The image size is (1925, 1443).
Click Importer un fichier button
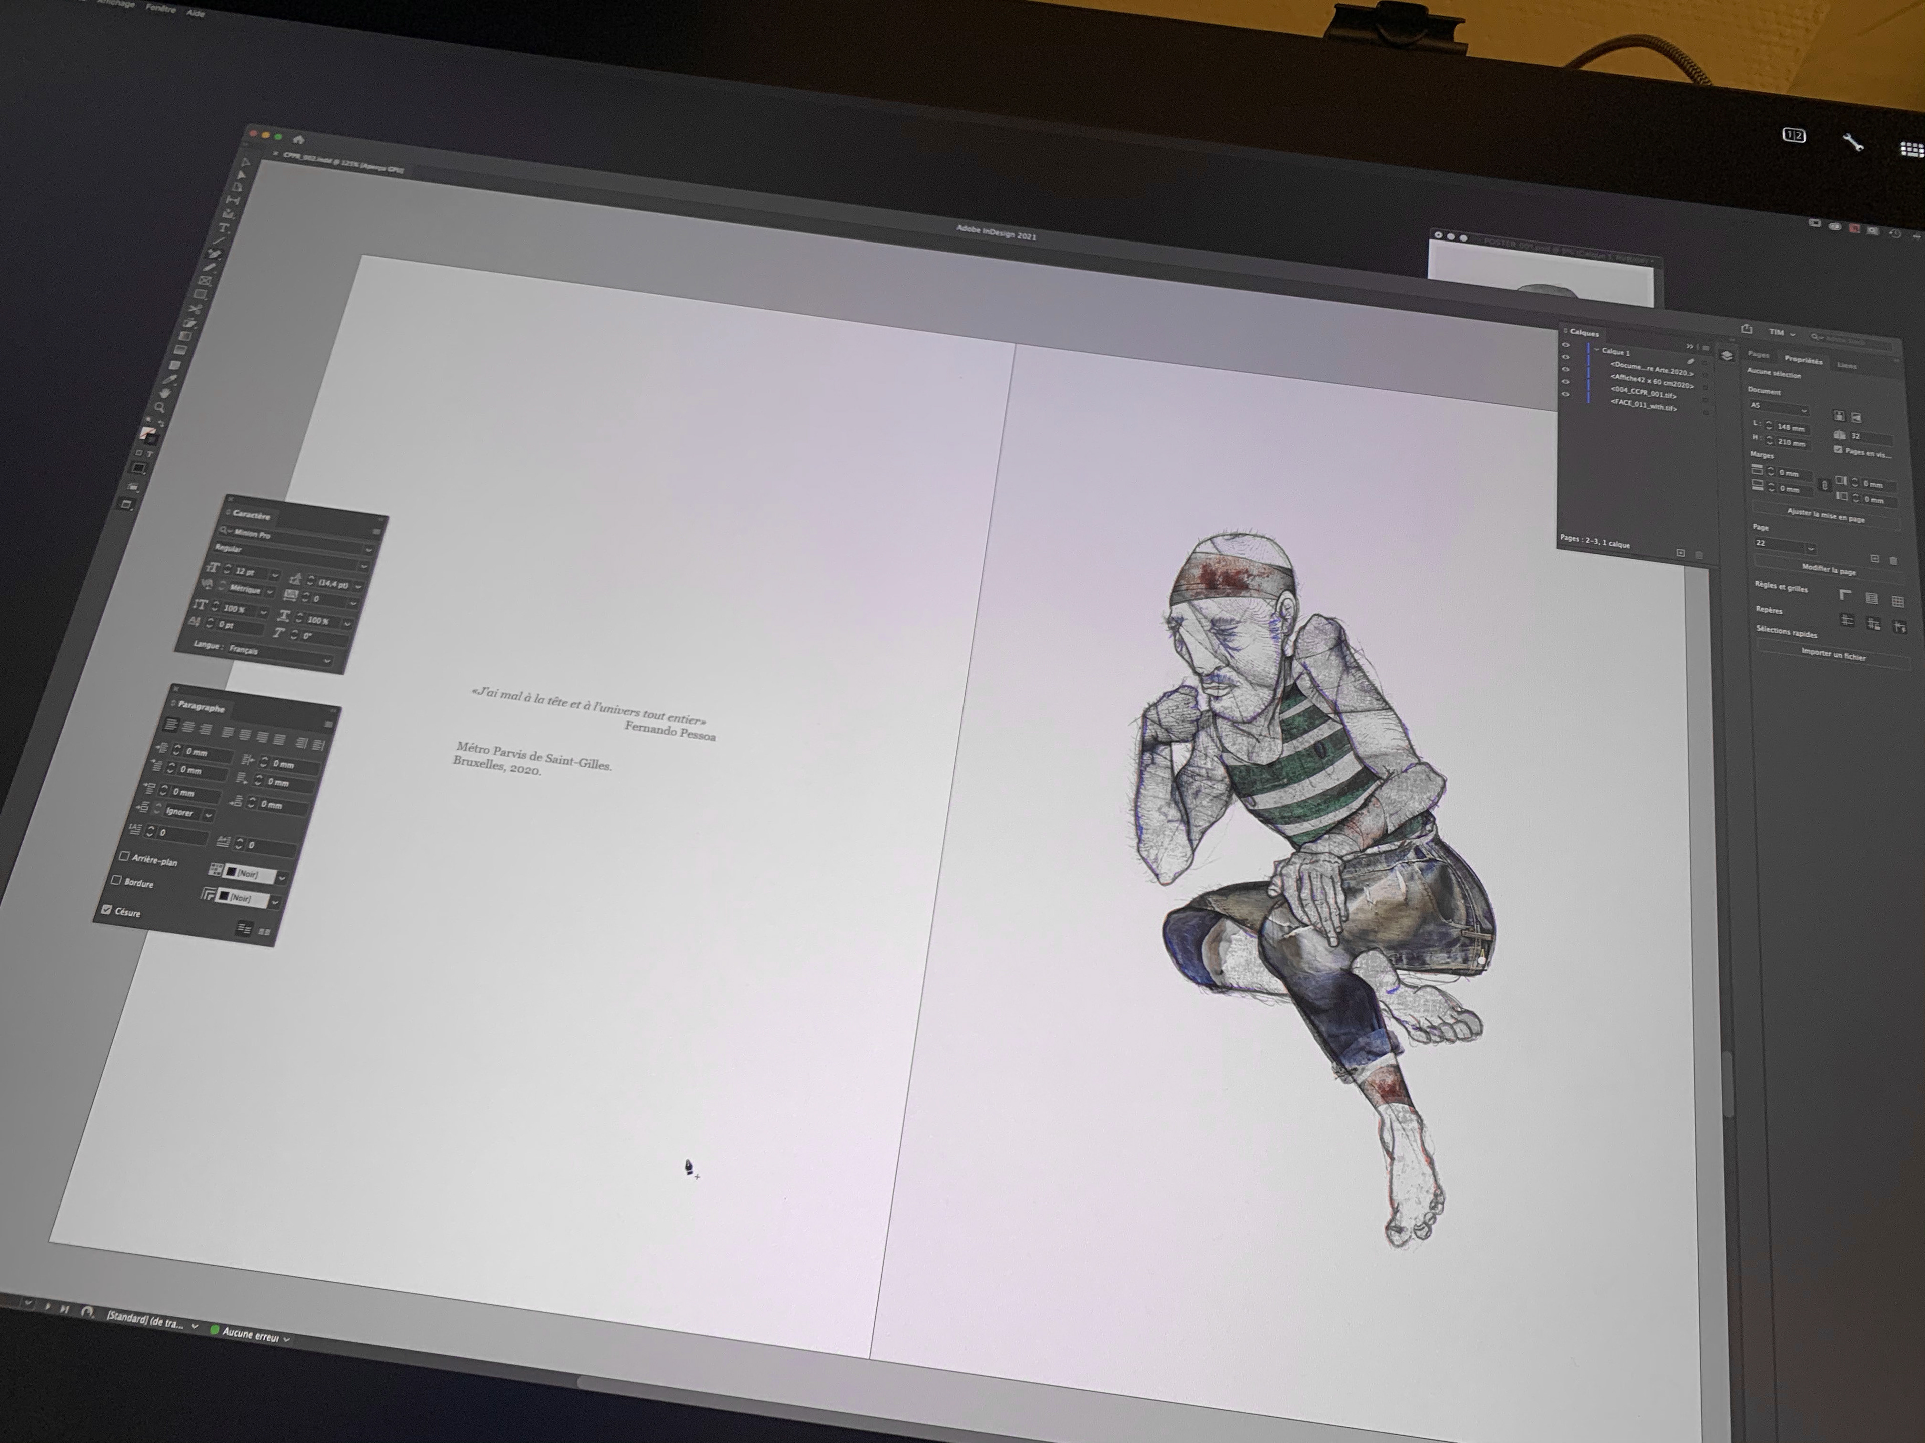(x=1834, y=655)
